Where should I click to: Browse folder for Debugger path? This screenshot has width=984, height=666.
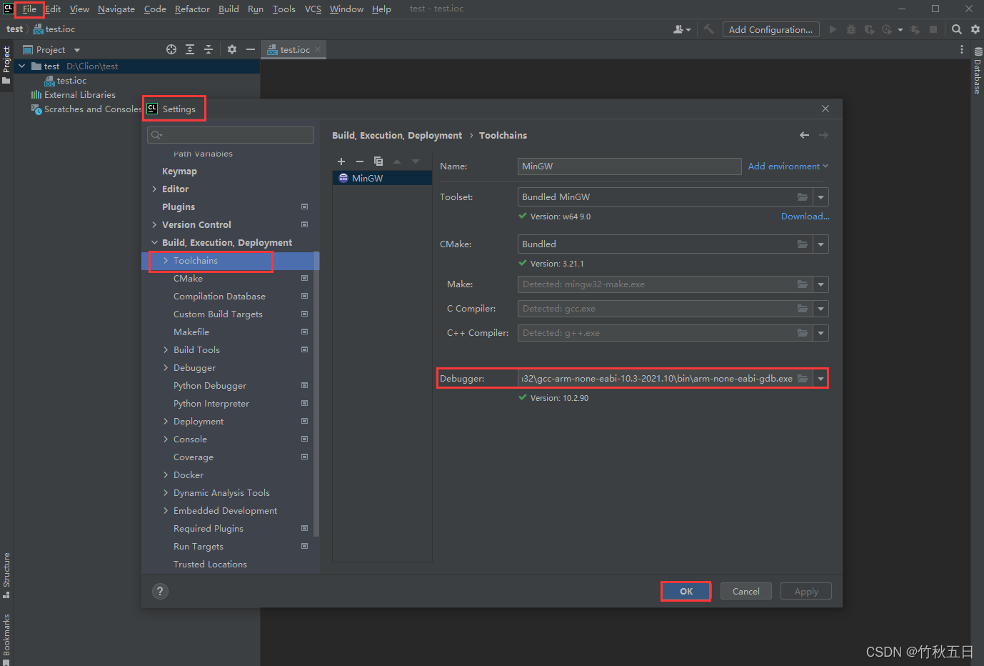click(x=803, y=379)
